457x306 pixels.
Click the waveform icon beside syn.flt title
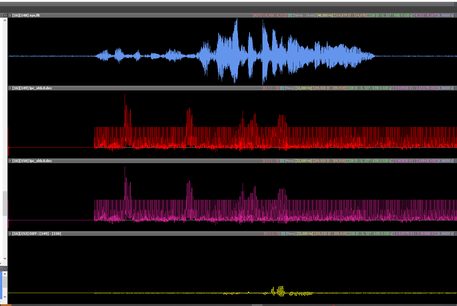click(x=10, y=15)
